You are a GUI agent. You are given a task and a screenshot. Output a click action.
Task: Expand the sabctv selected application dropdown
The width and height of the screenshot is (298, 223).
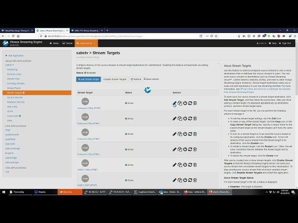[x=9, y=65]
